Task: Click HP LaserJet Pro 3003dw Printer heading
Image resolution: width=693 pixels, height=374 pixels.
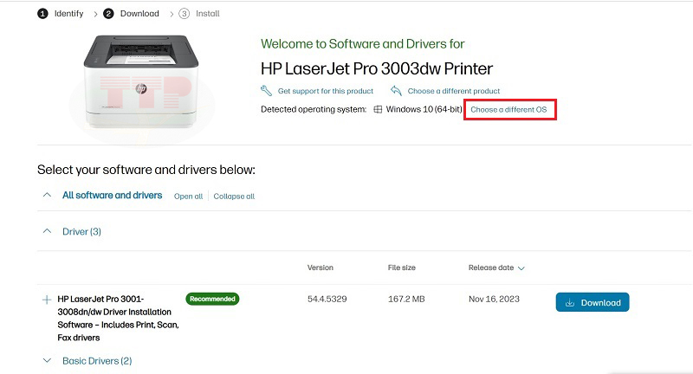Action: [377, 68]
